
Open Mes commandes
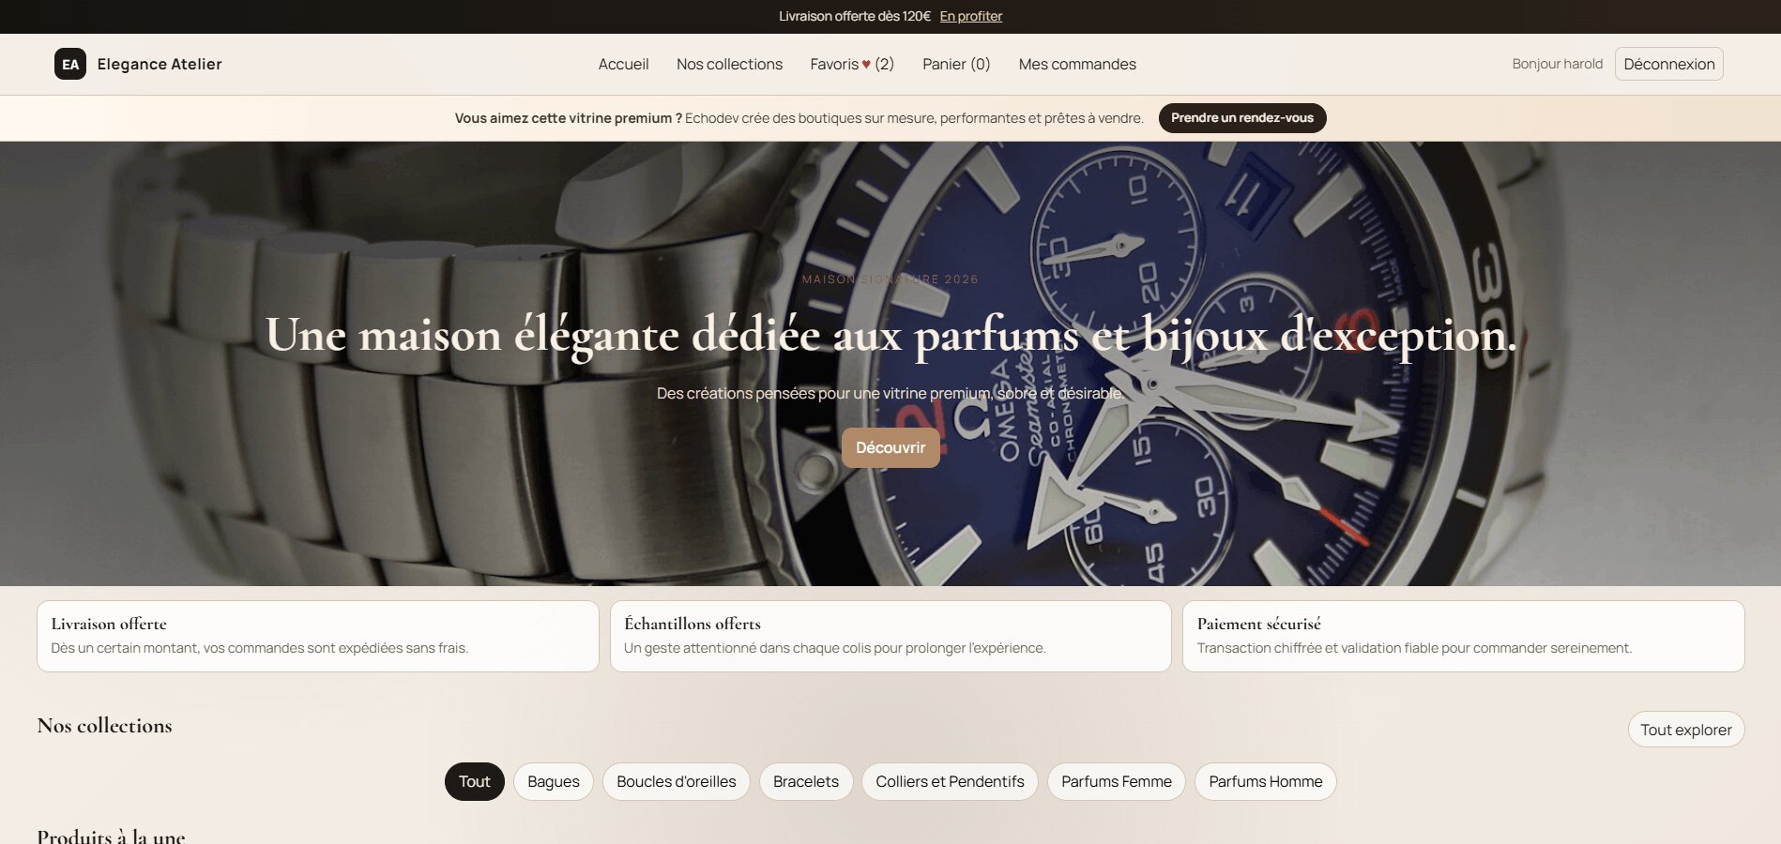tap(1076, 64)
